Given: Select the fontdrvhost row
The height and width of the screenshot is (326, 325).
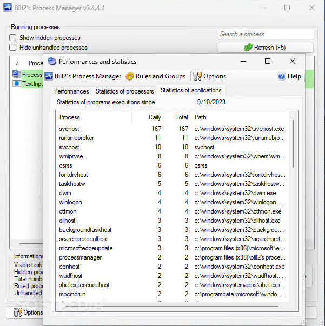Looking at the screenshot, I should [172, 175].
